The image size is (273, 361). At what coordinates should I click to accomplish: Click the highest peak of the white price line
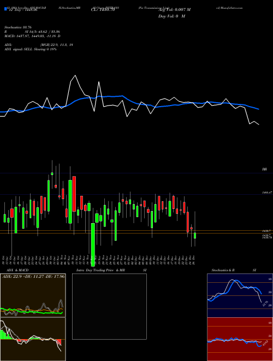[x=75, y=75]
